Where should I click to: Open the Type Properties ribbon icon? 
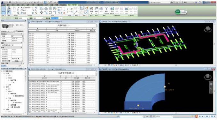pos(9,8)
